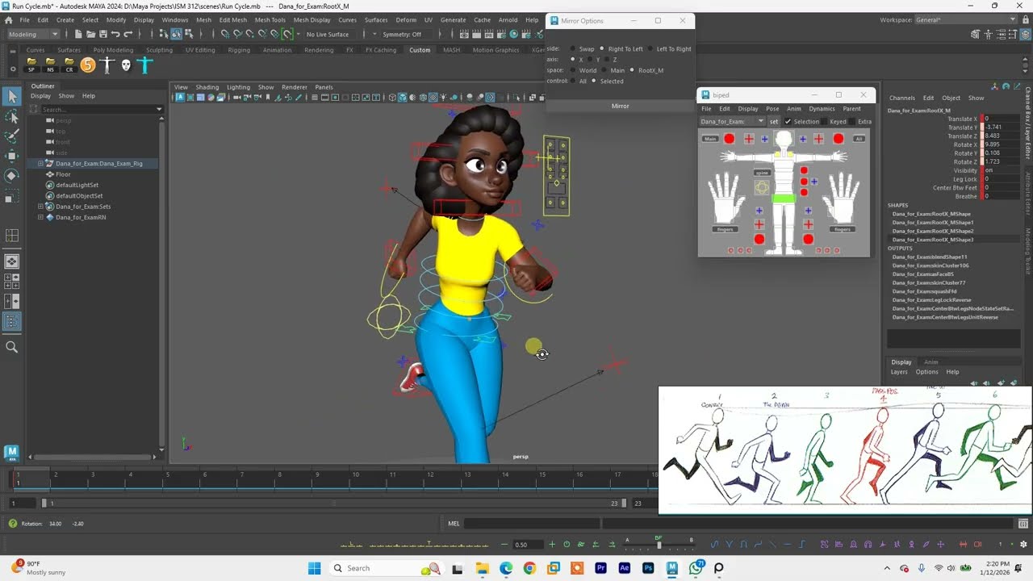
Task: Click the cyan T-pose figure shelf icon
Action: [x=144, y=65]
